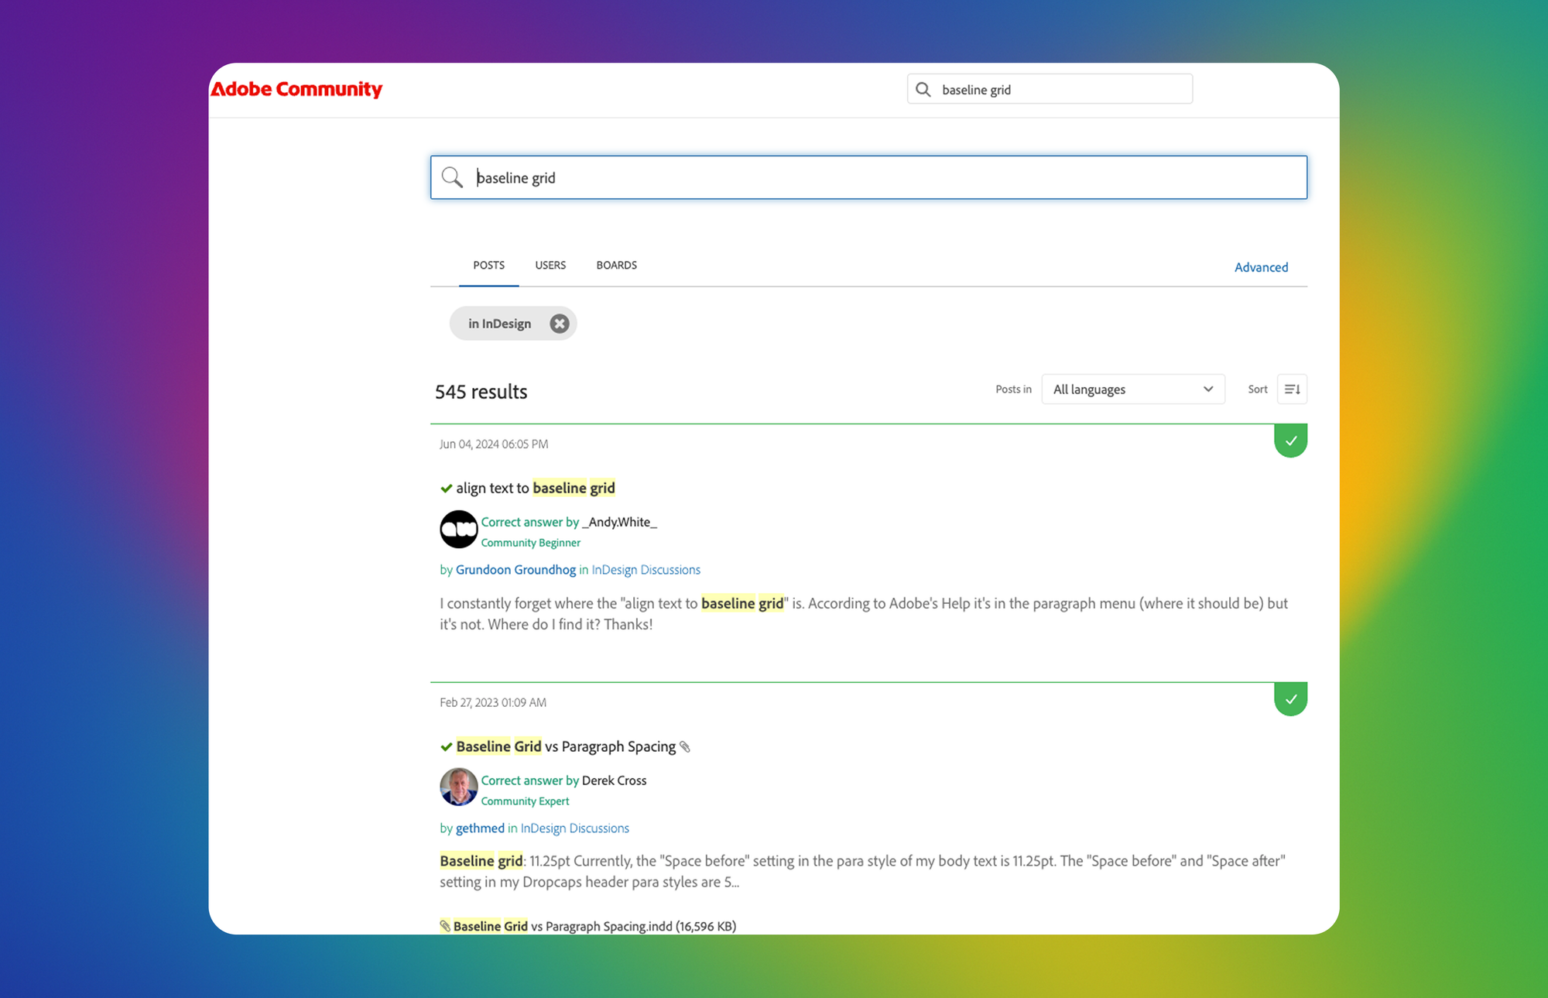Click the solved badge on second result
The height and width of the screenshot is (998, 1548).
1290,699
